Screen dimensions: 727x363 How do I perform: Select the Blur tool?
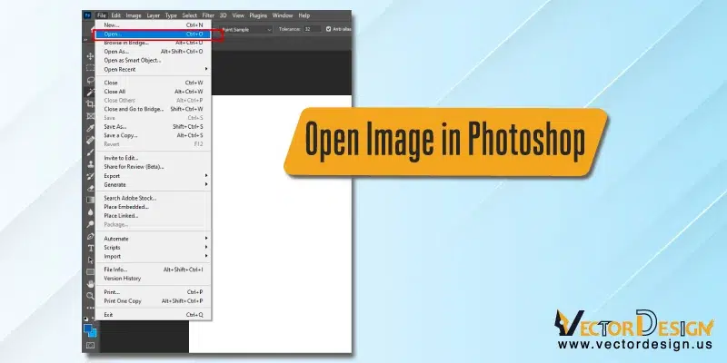[90, 212]
